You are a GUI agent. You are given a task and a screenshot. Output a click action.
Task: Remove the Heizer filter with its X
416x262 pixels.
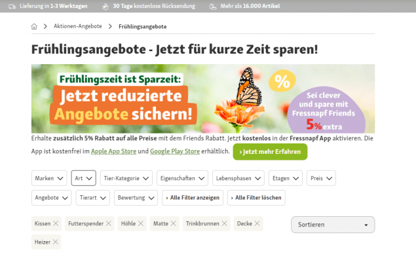pos(55,242)
